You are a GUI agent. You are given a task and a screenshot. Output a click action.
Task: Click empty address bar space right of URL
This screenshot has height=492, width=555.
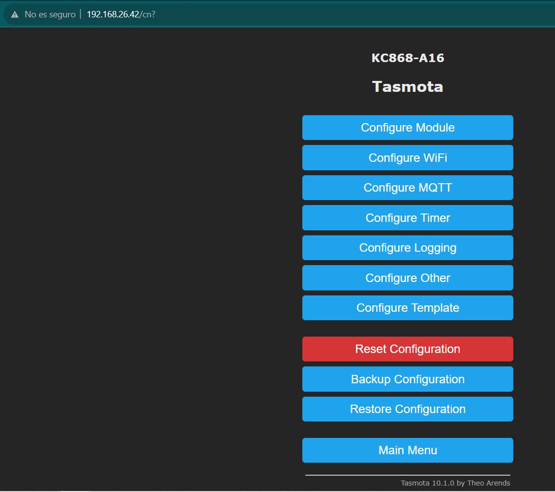tap(347, 14)
